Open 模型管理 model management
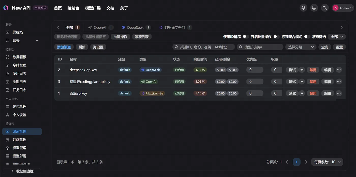 pyautogui.click(x=22, y=148)
